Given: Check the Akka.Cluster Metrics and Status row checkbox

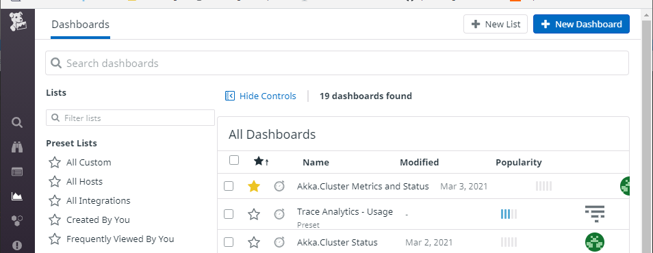Looking at the screenshot, I should 229,186.
